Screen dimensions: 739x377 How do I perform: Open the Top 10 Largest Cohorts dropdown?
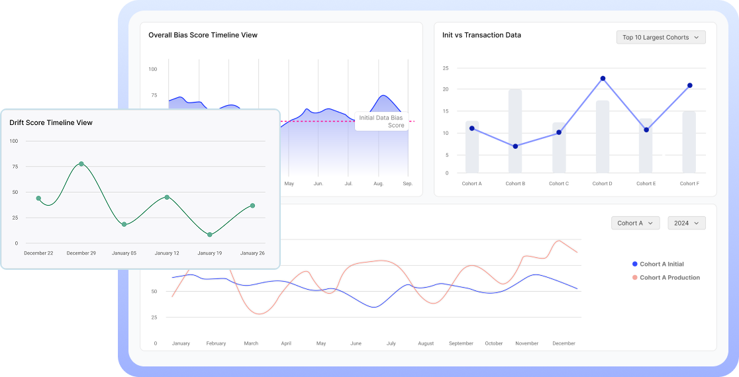(660, 38)
